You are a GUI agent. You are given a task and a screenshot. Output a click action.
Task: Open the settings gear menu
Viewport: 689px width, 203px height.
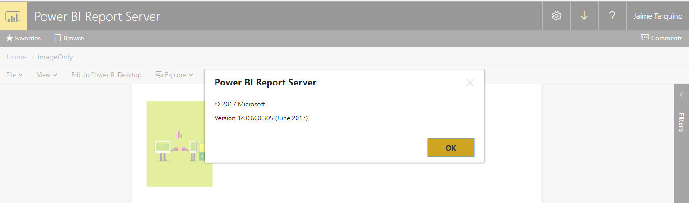[x=556, y=16]
